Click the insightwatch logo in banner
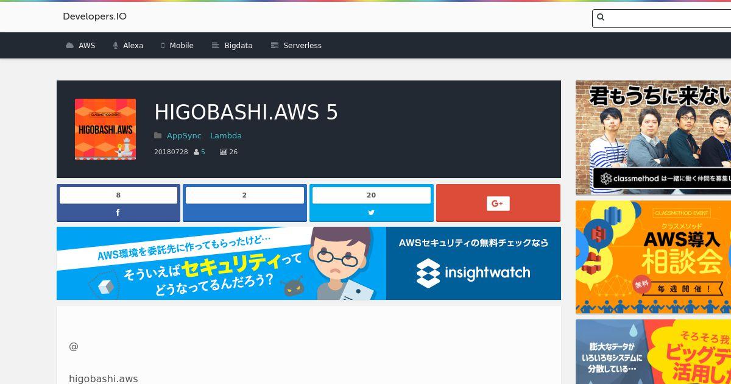 [x=473, y=273]
